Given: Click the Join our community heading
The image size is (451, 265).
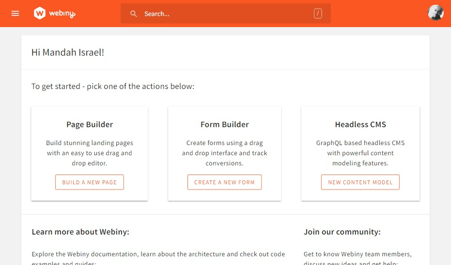Looking at the screenshot, I should pyautogui.click(x=342, y=232).
